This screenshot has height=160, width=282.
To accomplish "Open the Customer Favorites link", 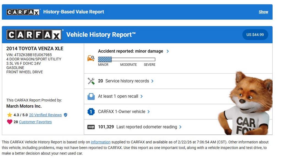I will click(35, 122).
